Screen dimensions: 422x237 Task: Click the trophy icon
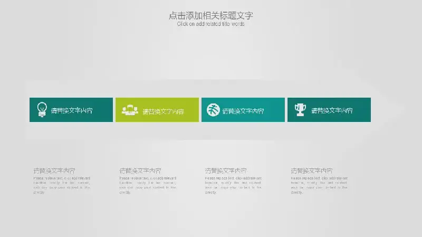coord(300,110)
